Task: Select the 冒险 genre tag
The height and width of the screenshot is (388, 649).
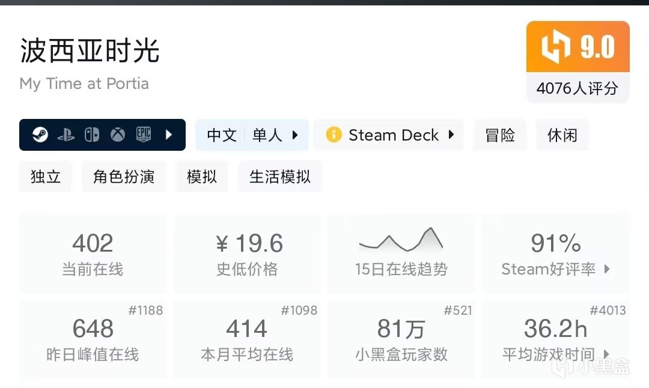Action: coord(500,135)
